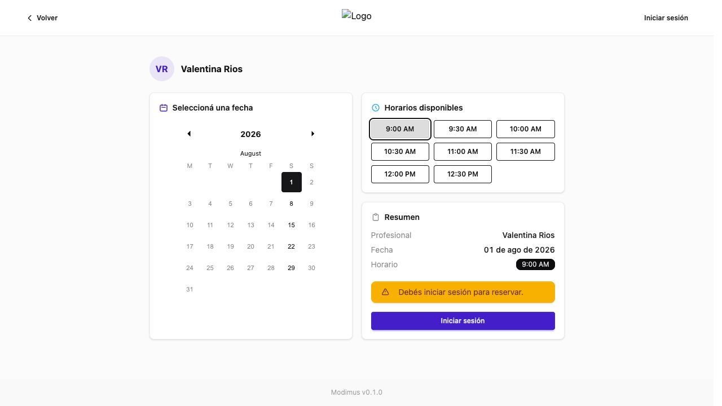Click the Fecha label in Resumen
This screenshot has width=722, height=406.
coord(382,250)
